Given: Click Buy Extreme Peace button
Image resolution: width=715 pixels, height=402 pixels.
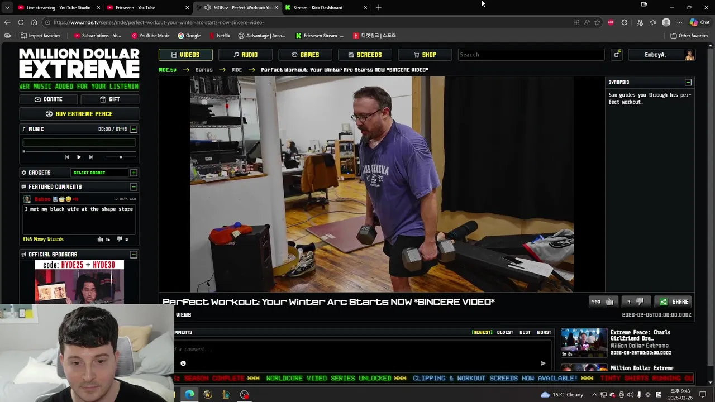Looking at the screenshot, I should [x=79, y=114].
